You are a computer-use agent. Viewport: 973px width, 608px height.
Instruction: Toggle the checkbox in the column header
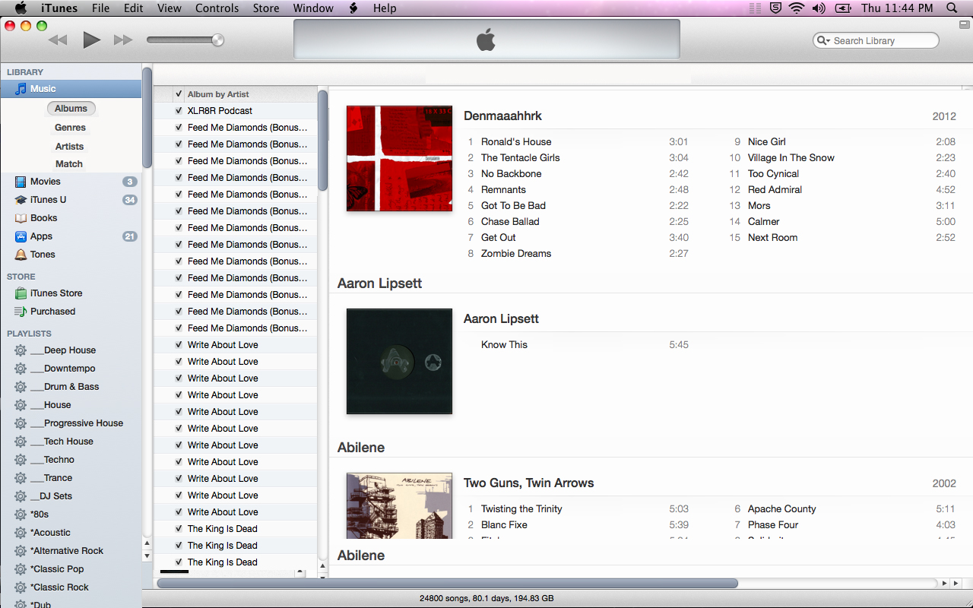pyautogui.click(x=179, y=94)
